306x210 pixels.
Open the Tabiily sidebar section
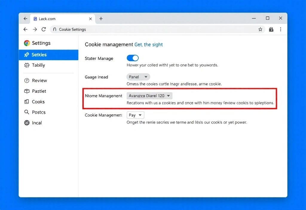point(38,65)
